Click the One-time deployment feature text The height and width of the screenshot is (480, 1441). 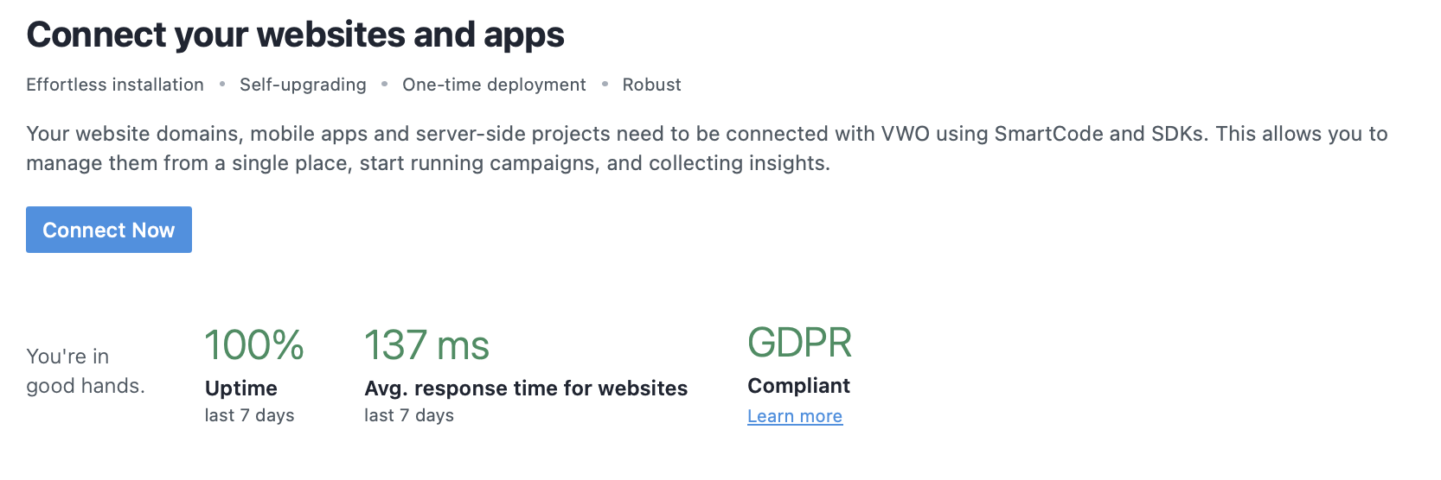click(x=494, y=85)
